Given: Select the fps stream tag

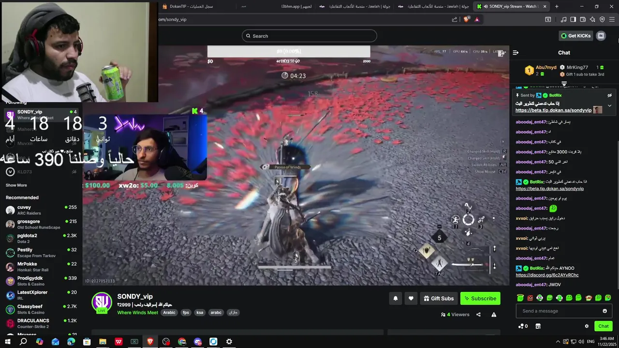Looking at the screenshot, I should (186, 313).
